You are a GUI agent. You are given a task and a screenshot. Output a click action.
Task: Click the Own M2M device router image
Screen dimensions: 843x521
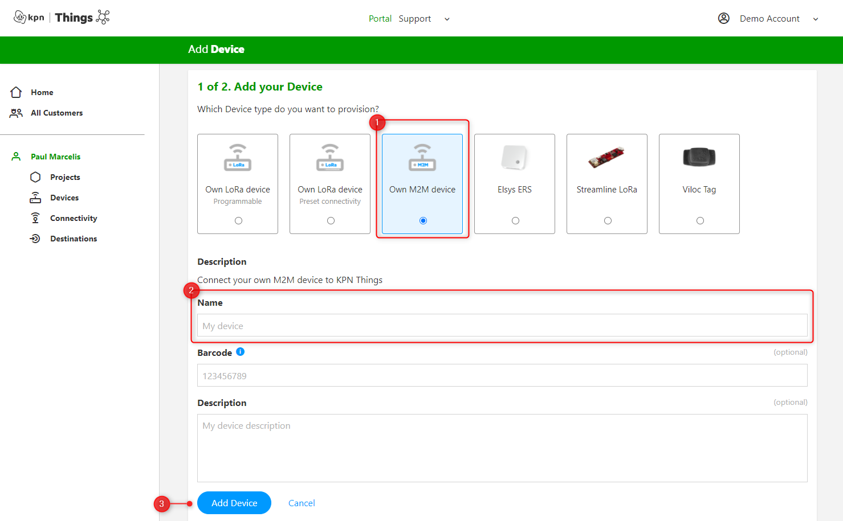(422, 158)
